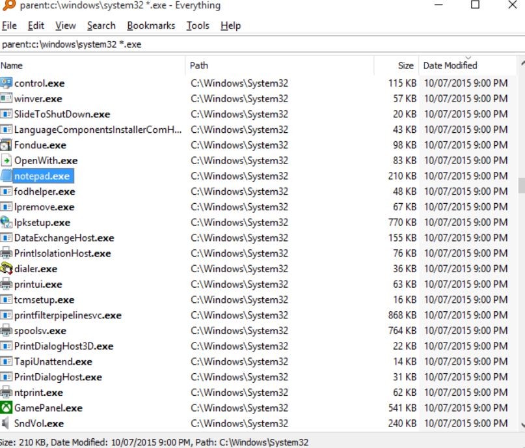Click the control.exe file icon
This screenshot has height=448, width=525.
point(6,83)
